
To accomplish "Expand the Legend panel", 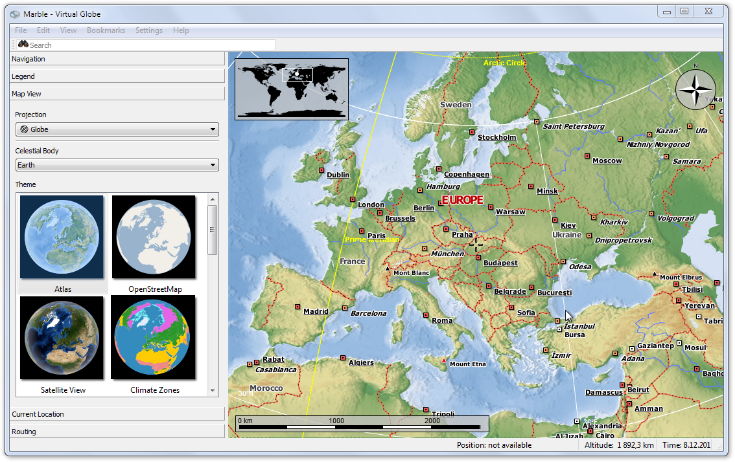I will coord(117,76).
